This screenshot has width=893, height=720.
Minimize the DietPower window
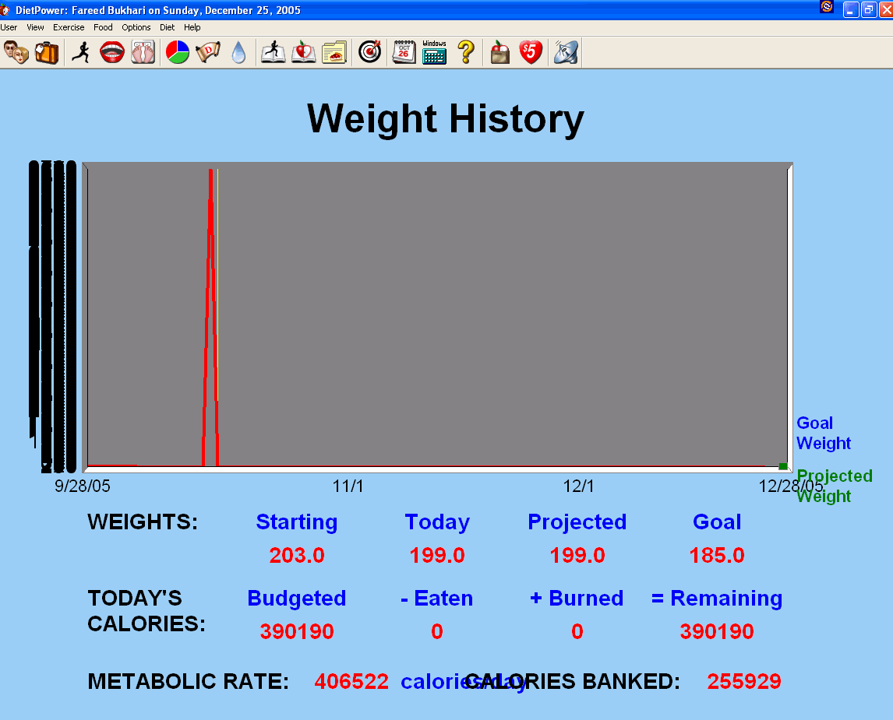[851, 9]
